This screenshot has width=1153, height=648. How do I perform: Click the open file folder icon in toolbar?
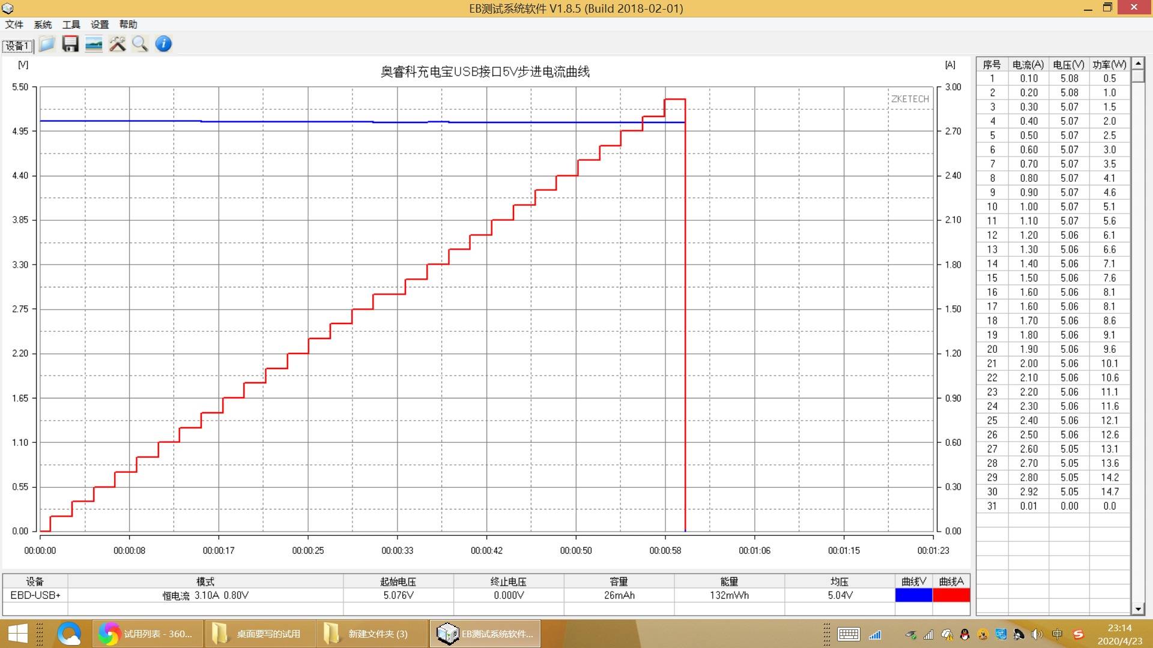47,44
